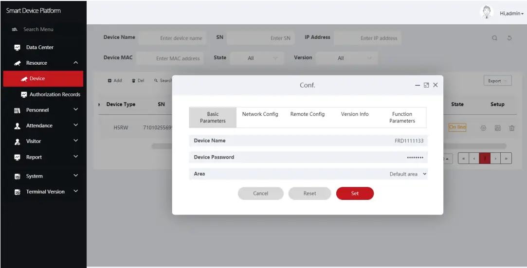Viewport: 527px width, 268px height.
Task: Click the Device Name field in dialog
Action: [x=308, y=141]
